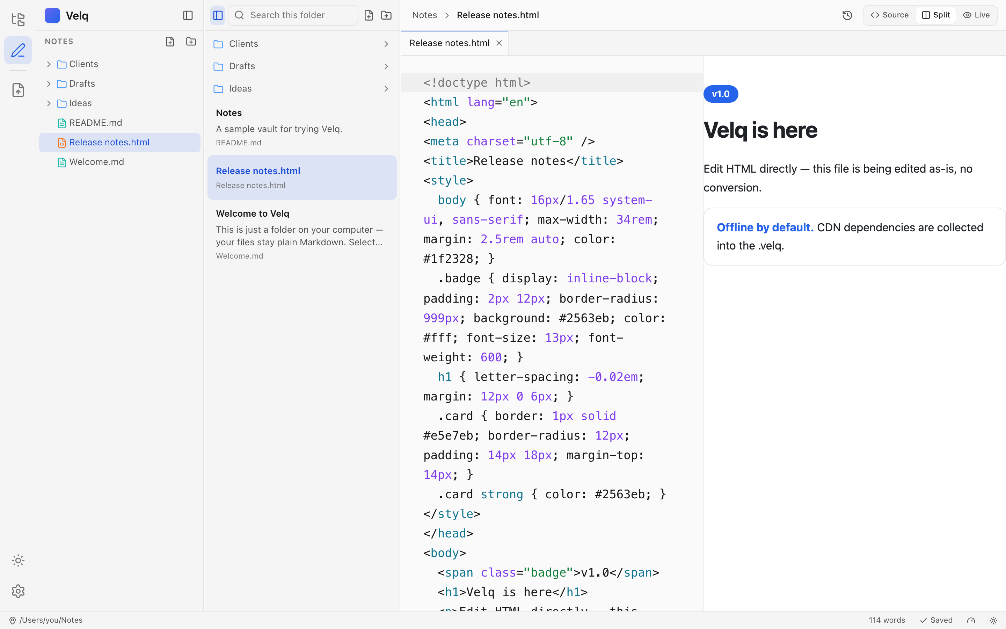The image size is (1006, 629).
Task: Select Drafts folder in sidebar tree
Action: (120, 84)
